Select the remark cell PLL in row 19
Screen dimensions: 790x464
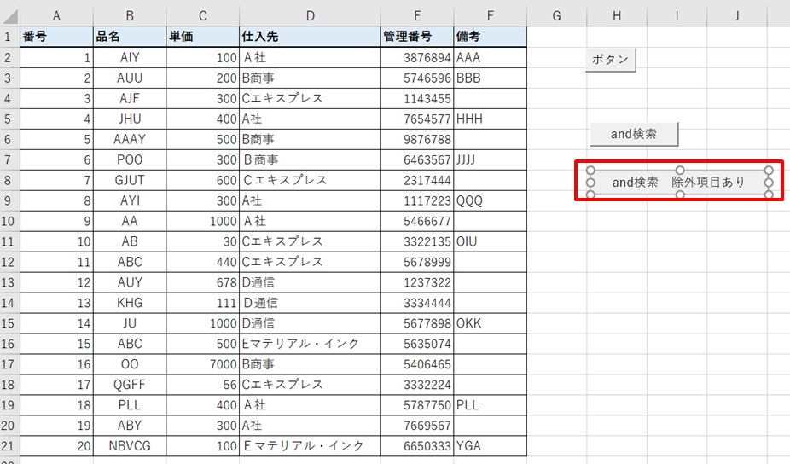click(x=491, y=405)
